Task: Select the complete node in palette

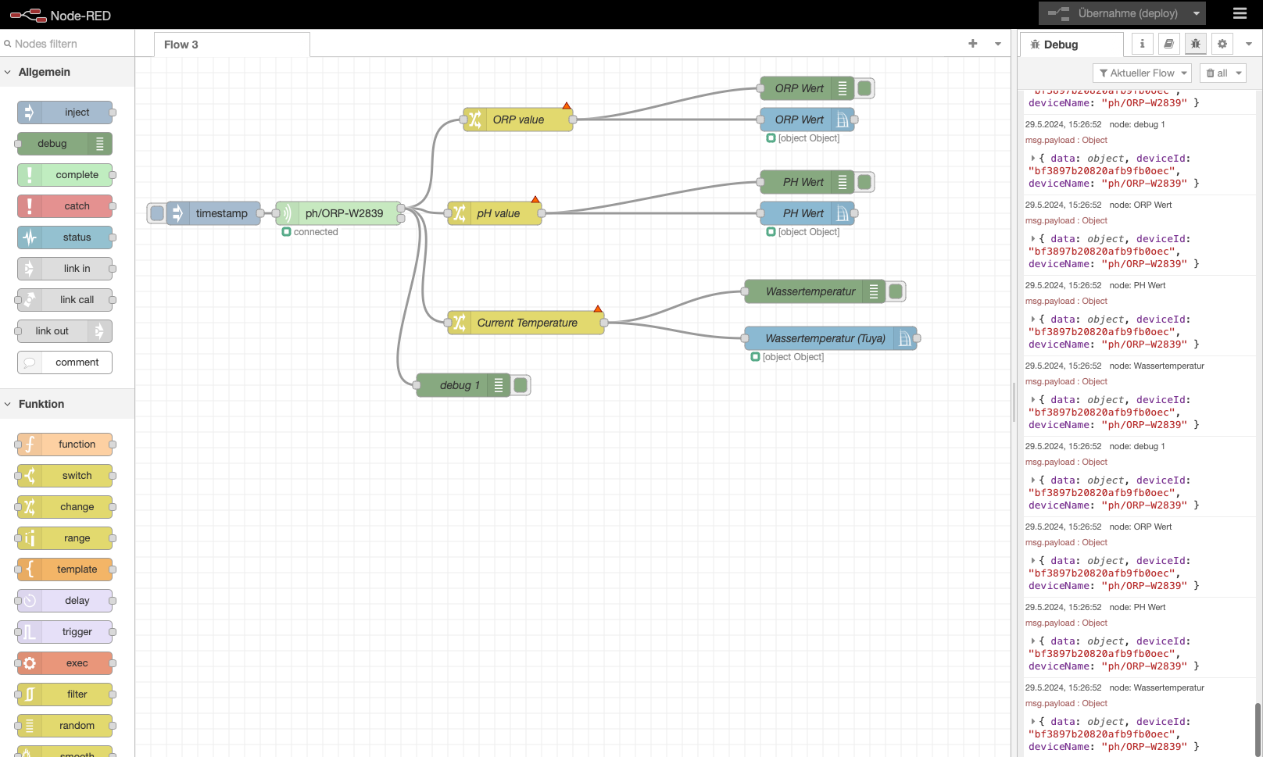Action: coord(65,175)
